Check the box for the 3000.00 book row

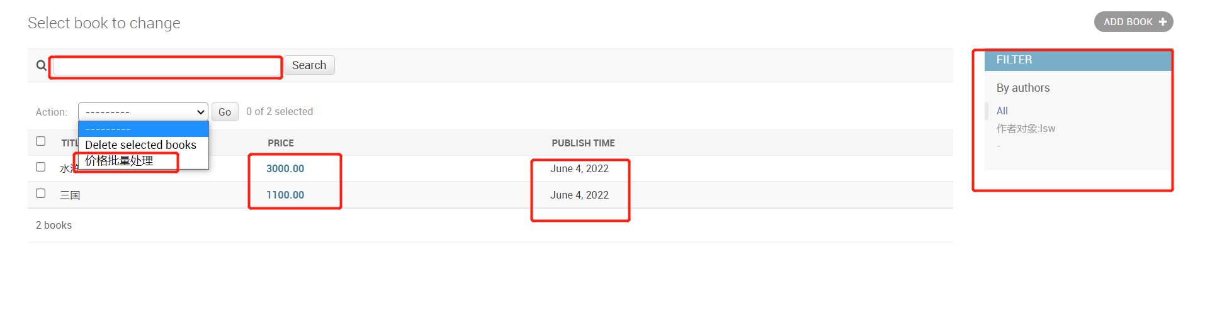pyautogui.click(x=41, y=167)
